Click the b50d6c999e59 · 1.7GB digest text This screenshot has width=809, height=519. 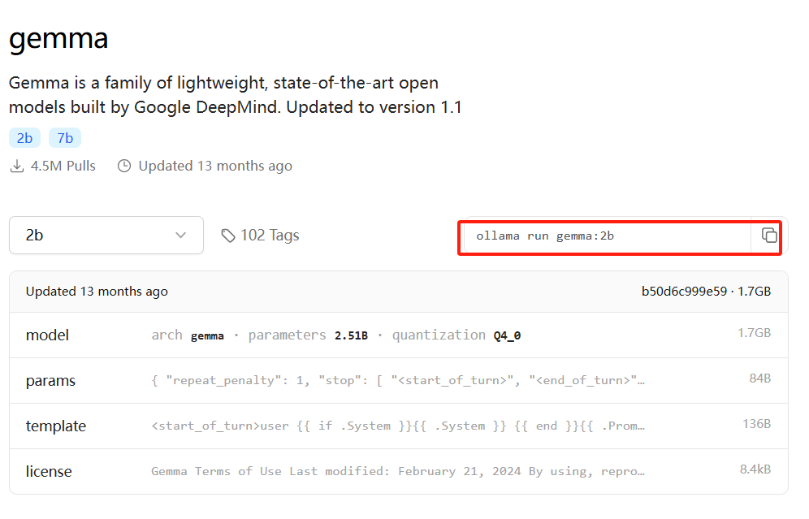point(706,292)
